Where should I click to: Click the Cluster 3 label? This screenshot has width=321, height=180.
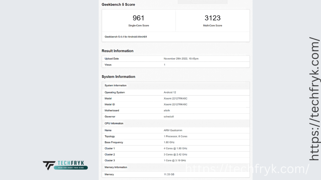(110, 160)
